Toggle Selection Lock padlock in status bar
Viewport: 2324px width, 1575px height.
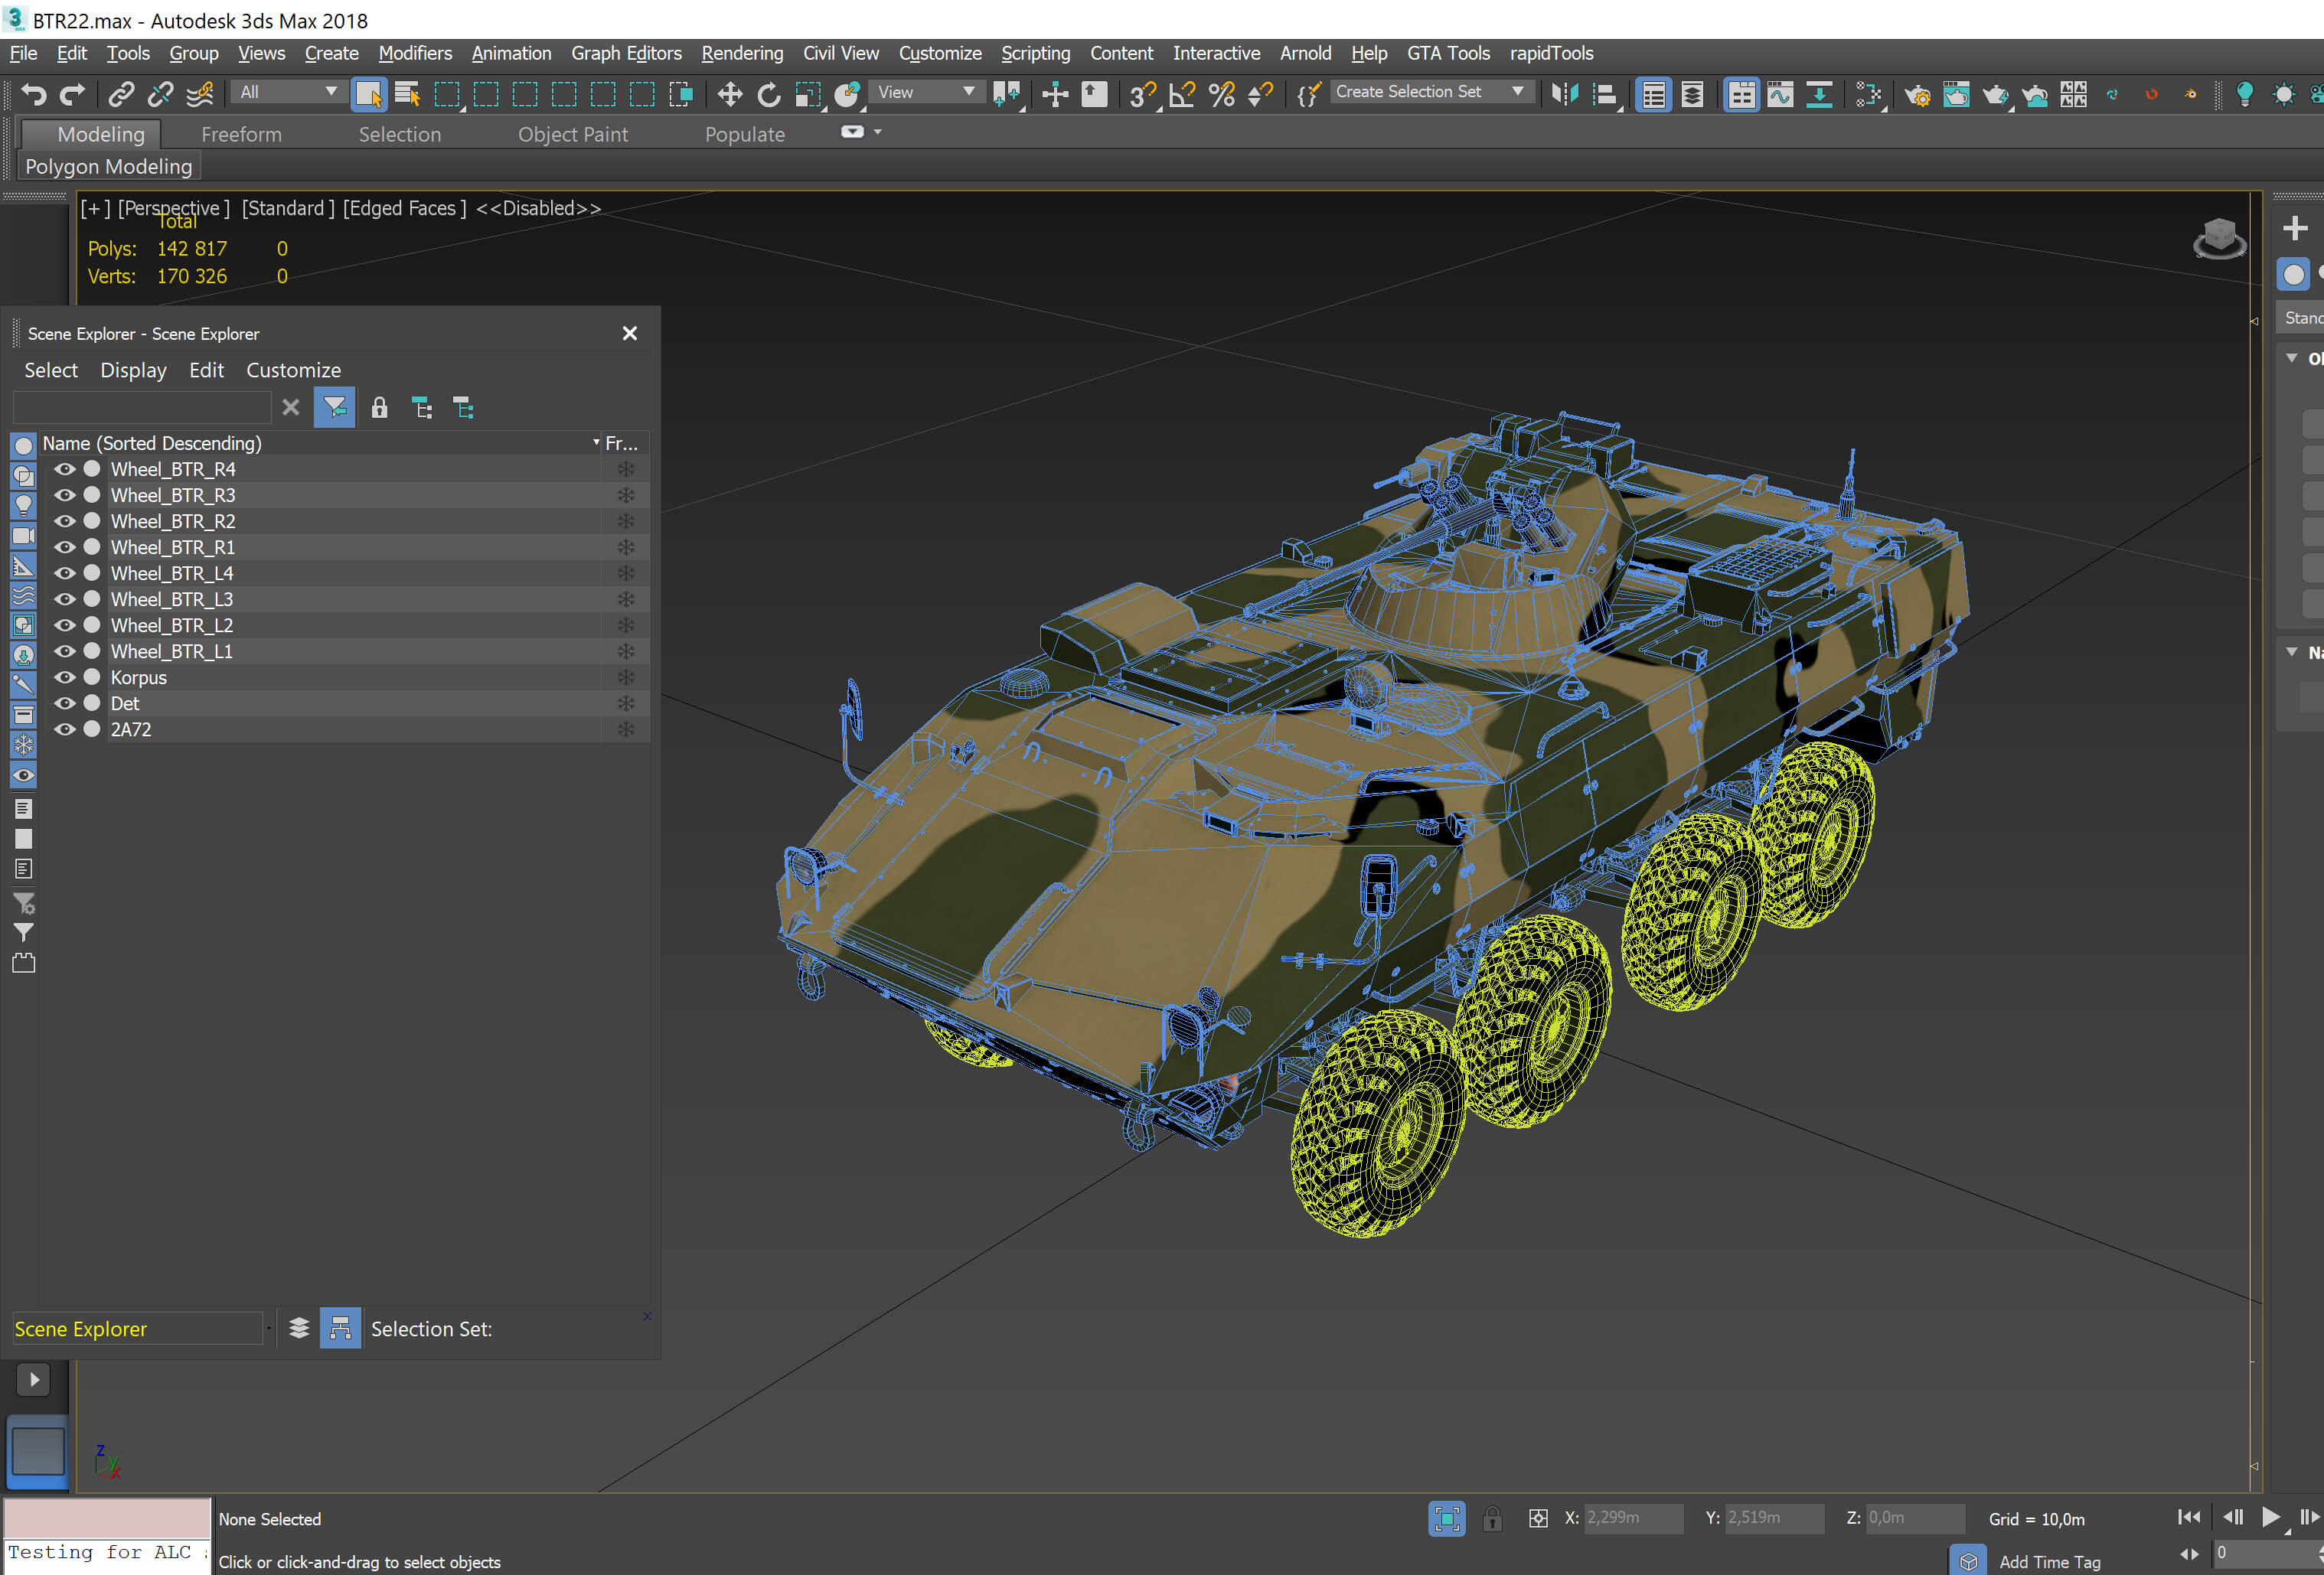coord(1492,1518)
